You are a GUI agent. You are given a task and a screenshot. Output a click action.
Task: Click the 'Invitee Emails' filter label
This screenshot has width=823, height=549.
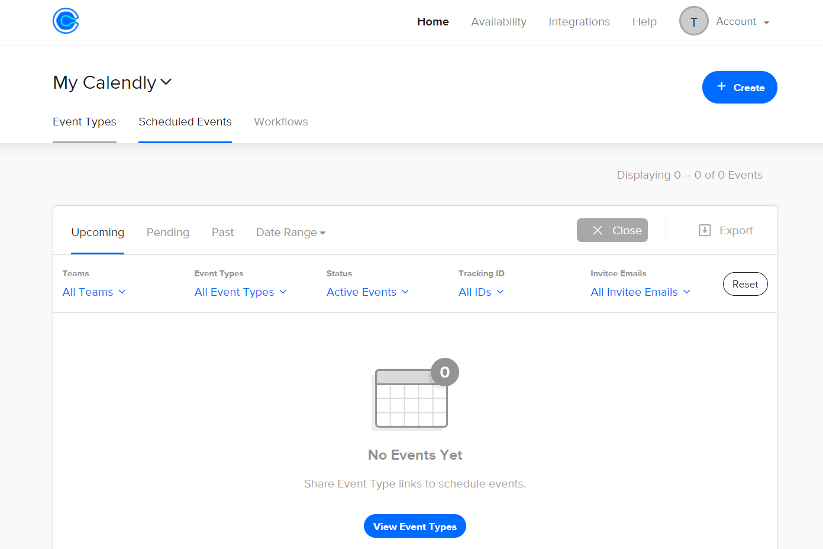click(618, 273)
